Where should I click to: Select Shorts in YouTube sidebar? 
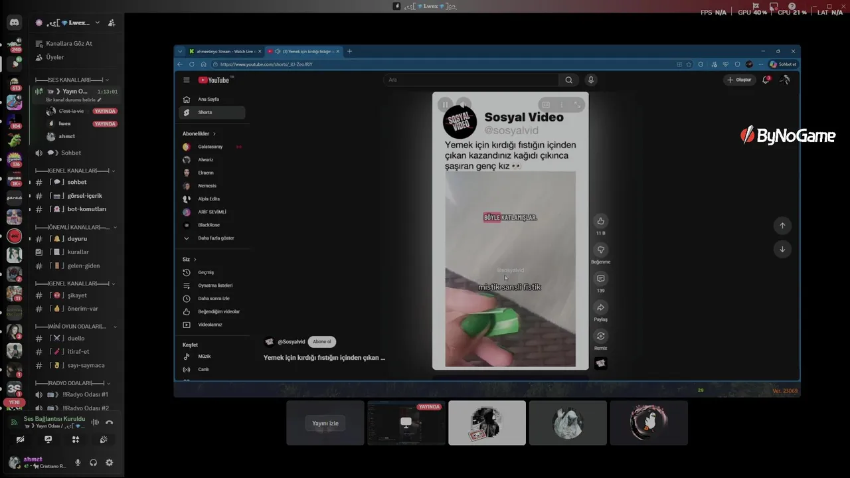[x=212, y=112]
